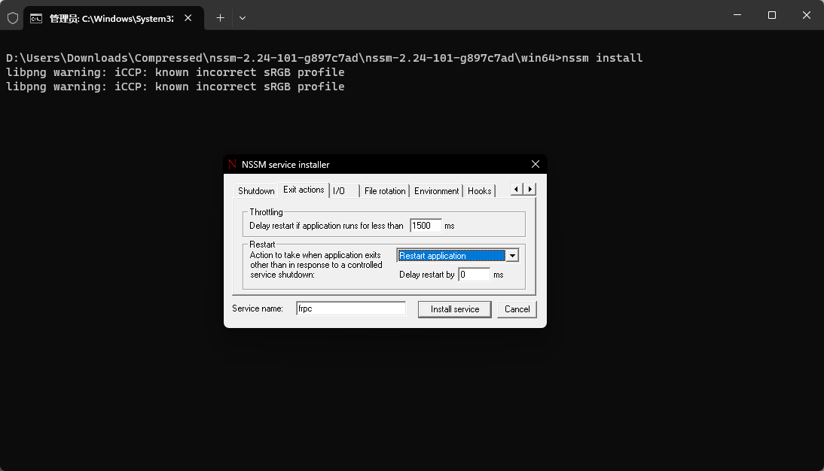Open the I/O tab
824x471 pixels.
click(344, 190)
